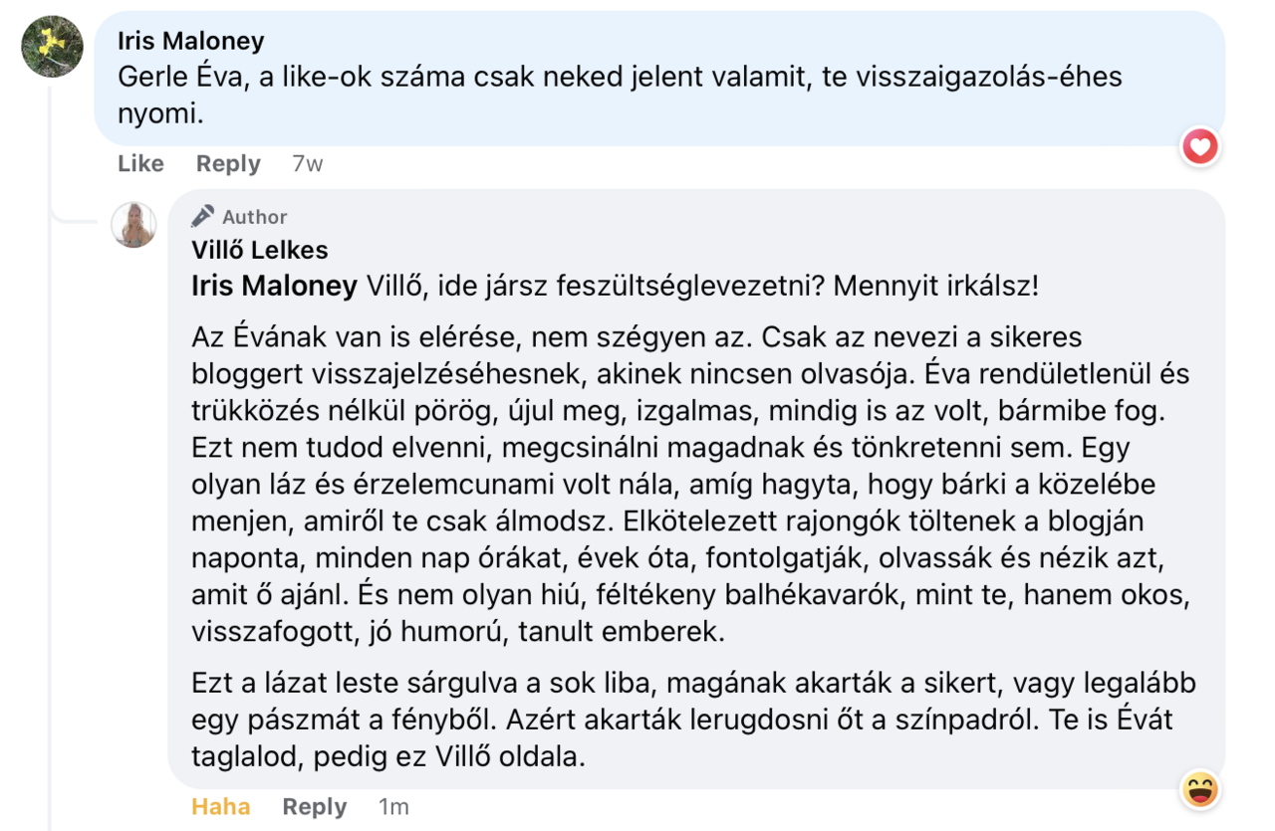The width and height of the screenshot is (1275, 831).
Task: Follow the bold Iris Maloney mention in the reply
Action: [x=274, y=287]
